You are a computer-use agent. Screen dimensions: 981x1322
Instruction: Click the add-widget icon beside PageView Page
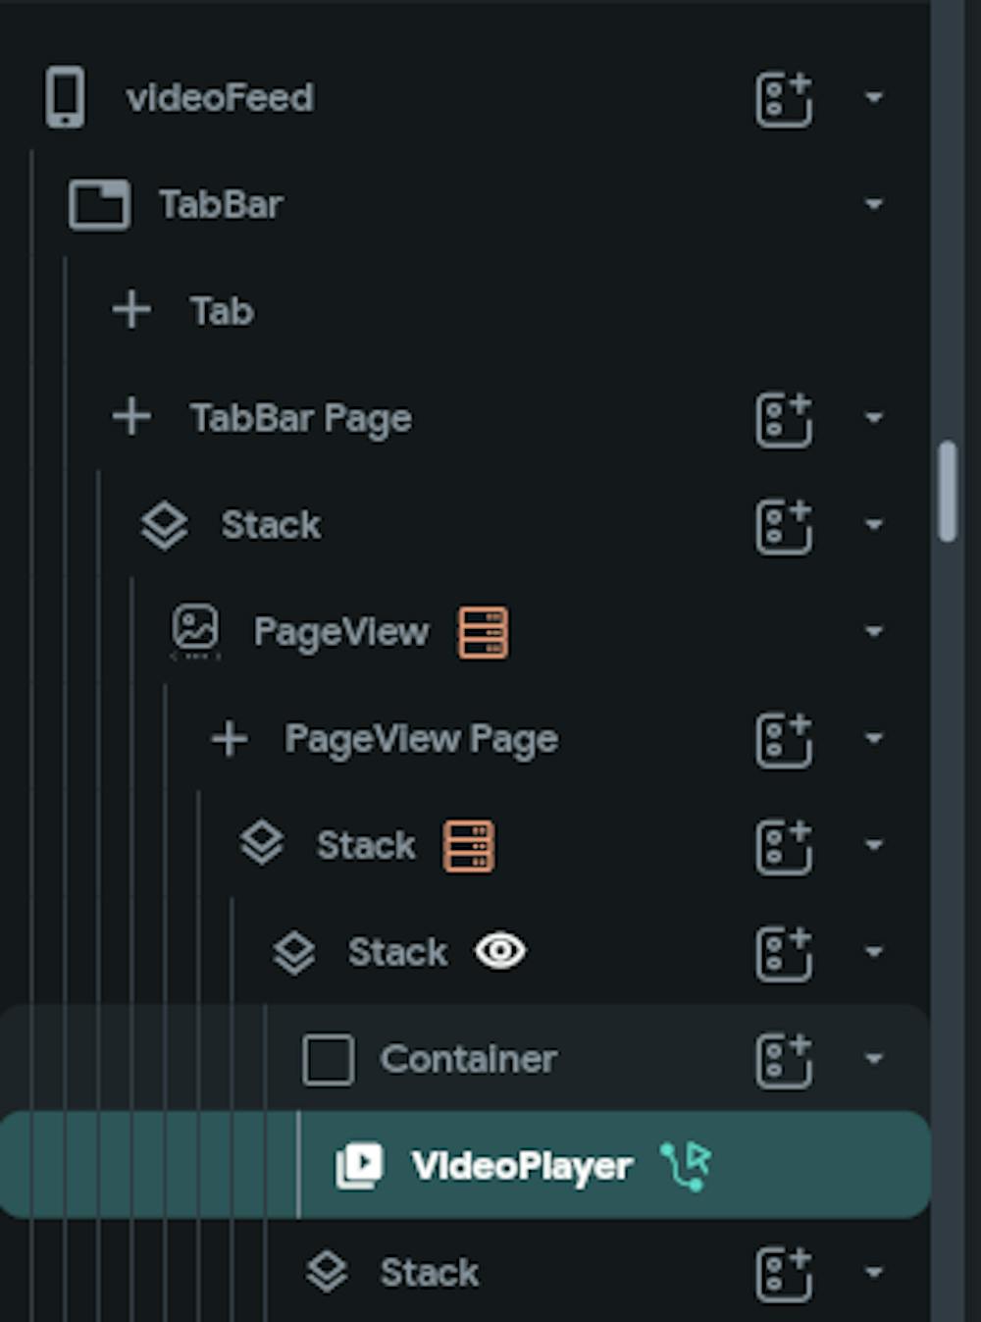pos(783,739)
